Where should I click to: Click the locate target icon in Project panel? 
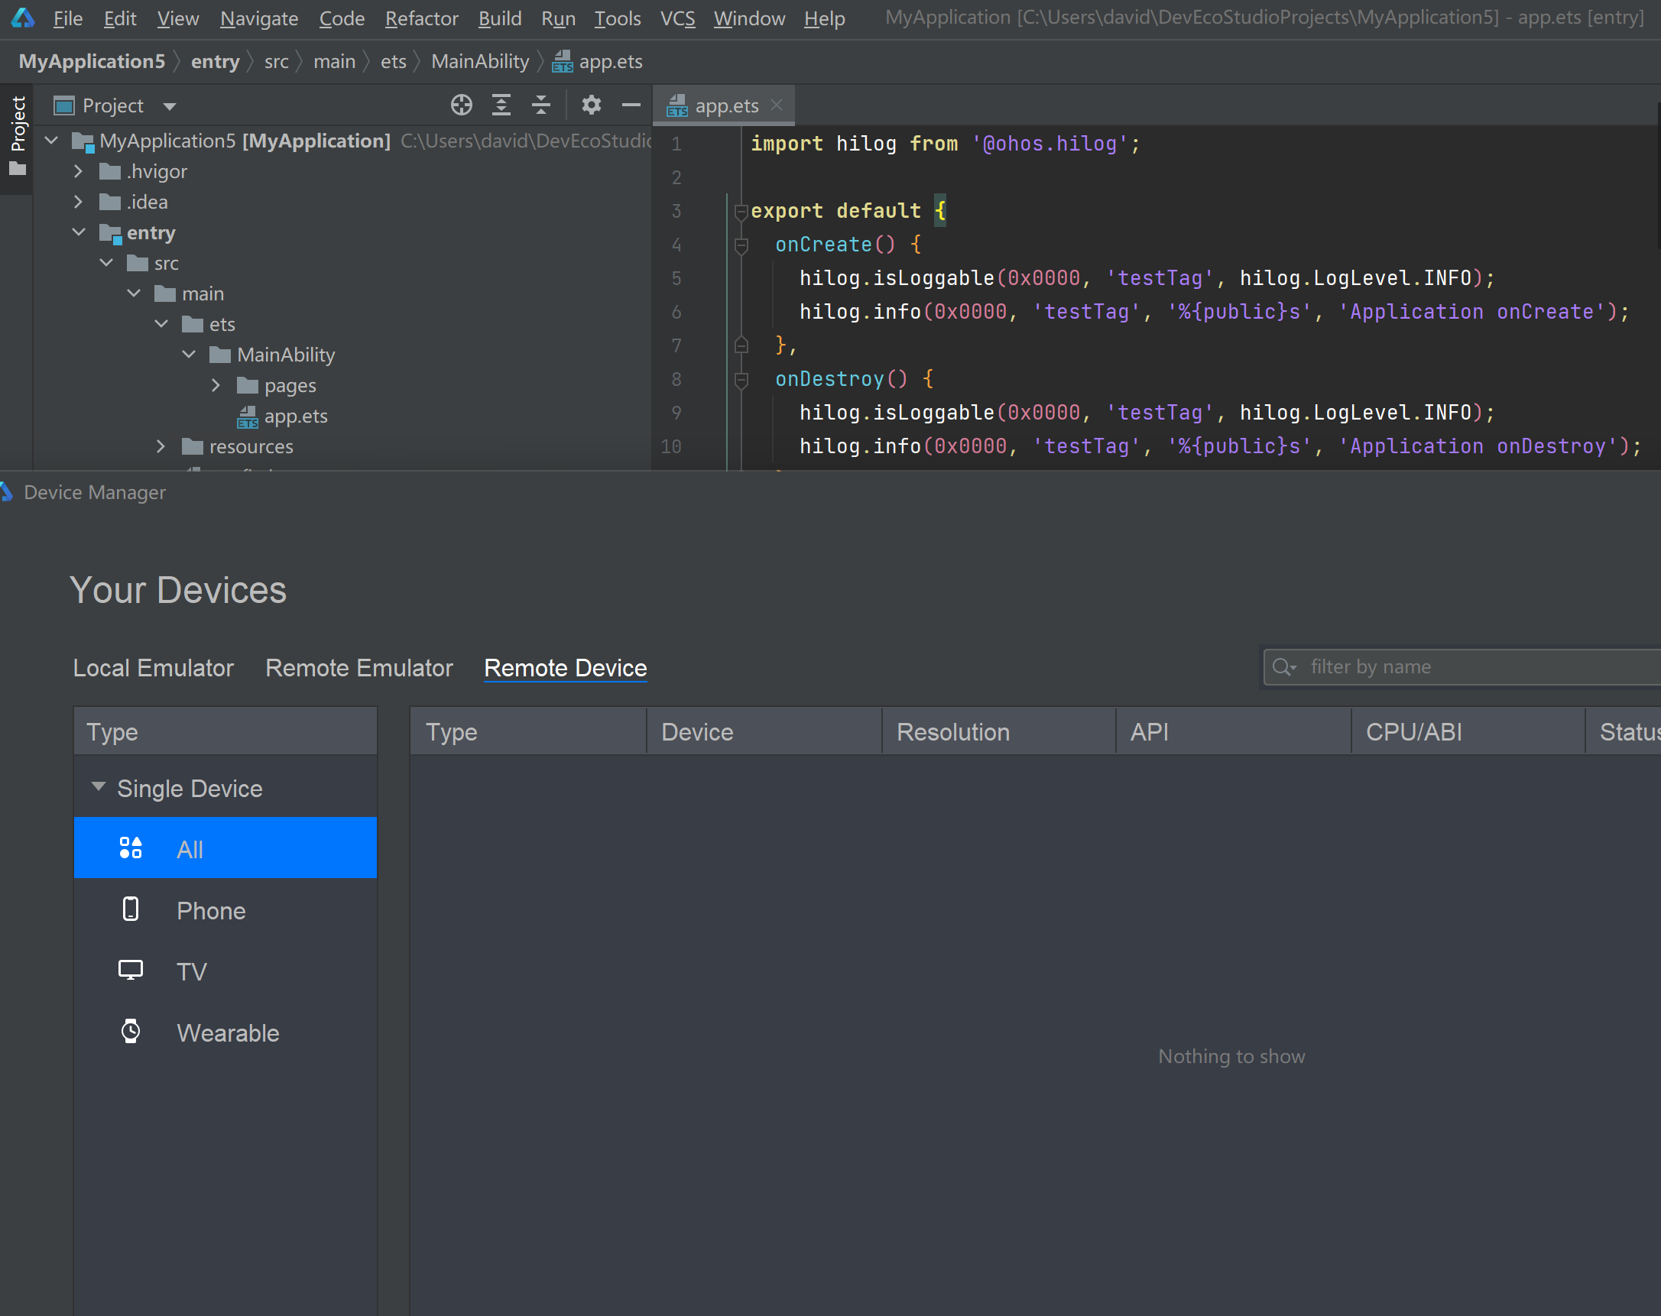click(461, 105)
